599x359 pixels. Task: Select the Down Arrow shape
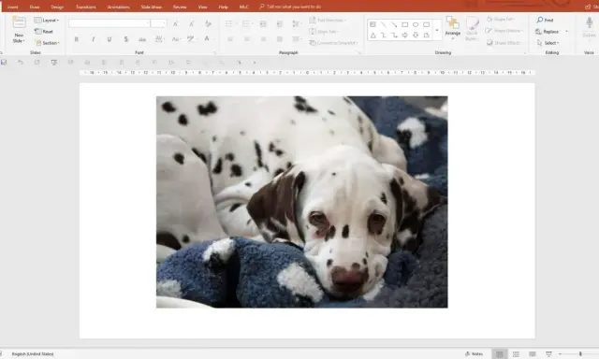416,36
